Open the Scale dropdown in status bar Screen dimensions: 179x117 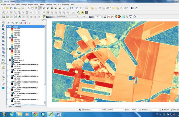(140, 110)
